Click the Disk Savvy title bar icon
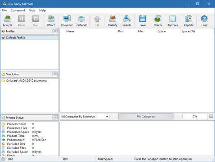This screenshot has height=162, width=215. pyautogui.click(x=4, y=4)
